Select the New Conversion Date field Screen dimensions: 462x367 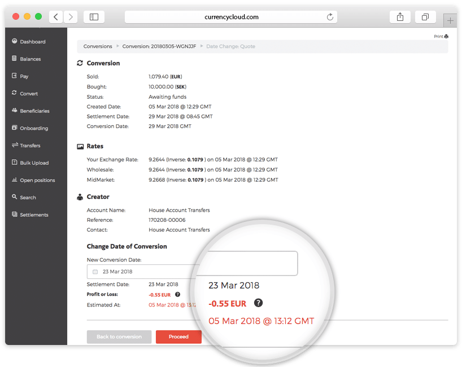[x=143, y=272]
